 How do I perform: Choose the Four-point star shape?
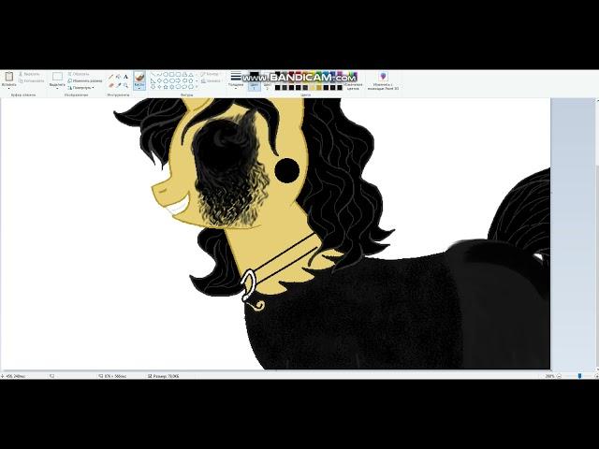(159, 87)
